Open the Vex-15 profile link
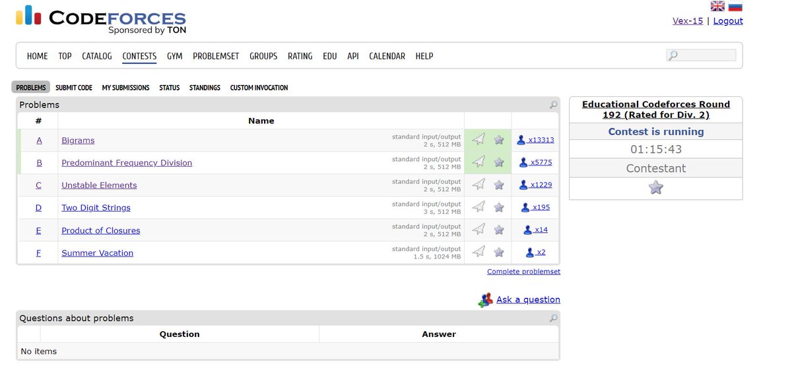 point(688,20)
